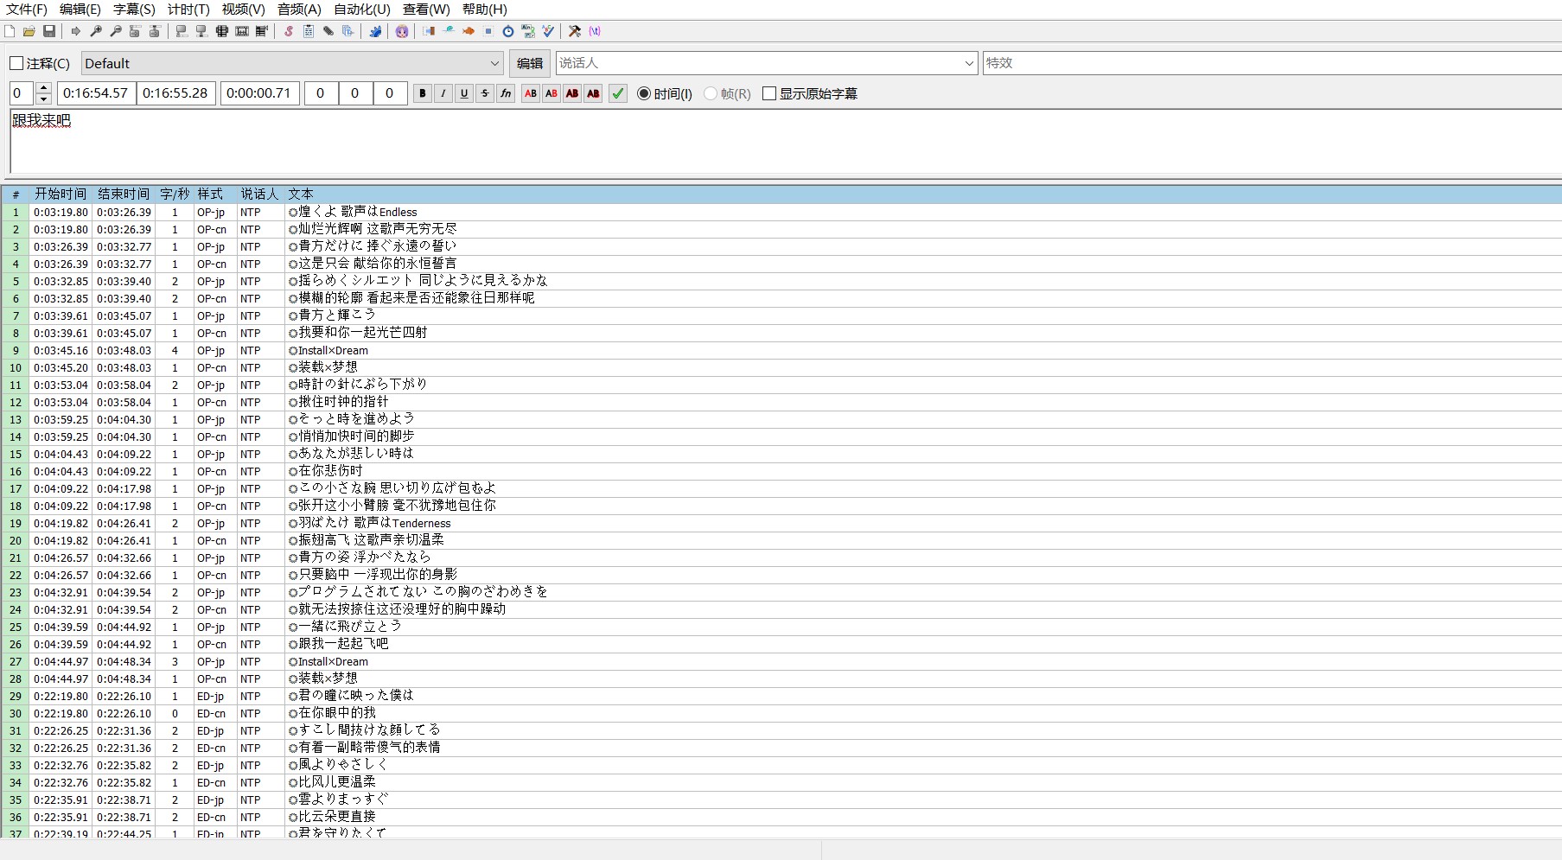Click the fn font name button

click(x=506, y=93)
